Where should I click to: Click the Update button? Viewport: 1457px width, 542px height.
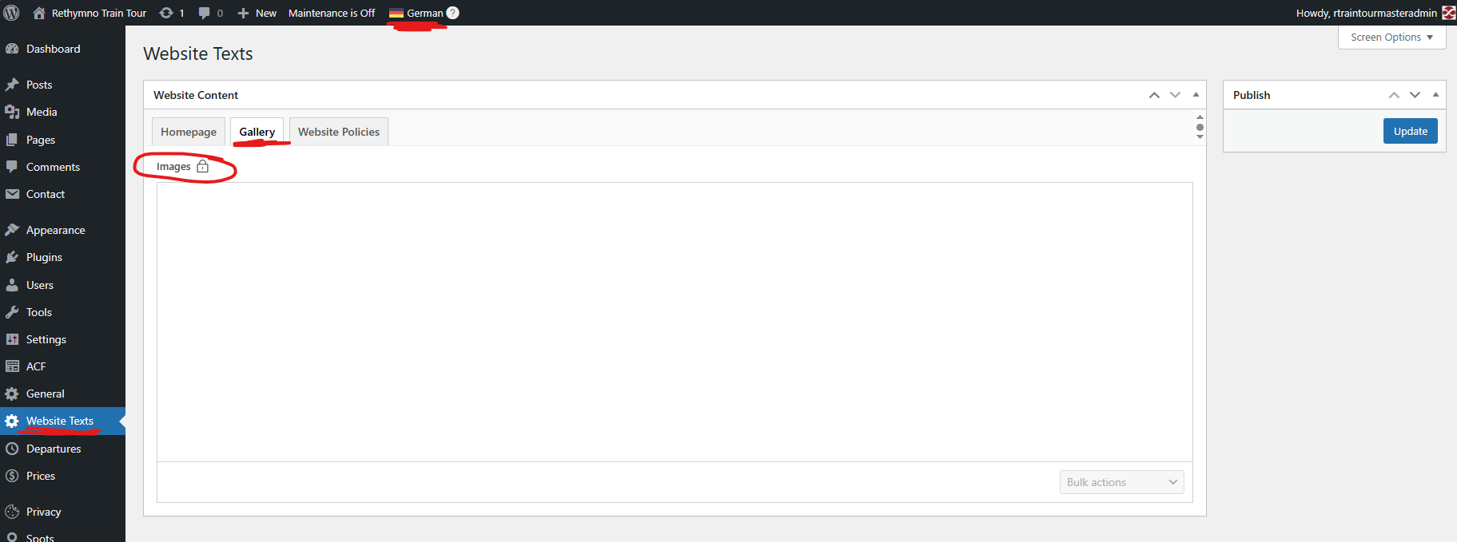pos(1410,131)
